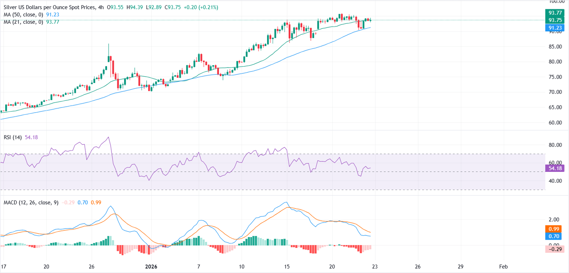569x273 pixels.
Task: Select the MA (50, close, 0) legend
Action: click(22, 15)
